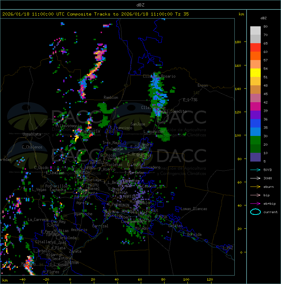Select the red 65 dBZ legend swatch
Screen dimensions: 281x284
pos(255,48)
